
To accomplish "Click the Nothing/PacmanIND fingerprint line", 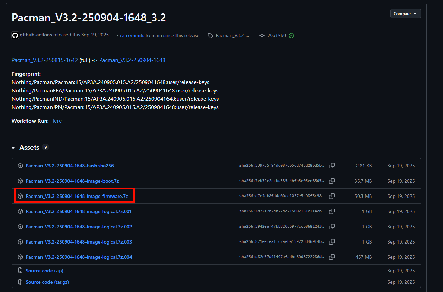I will [115, 99].
